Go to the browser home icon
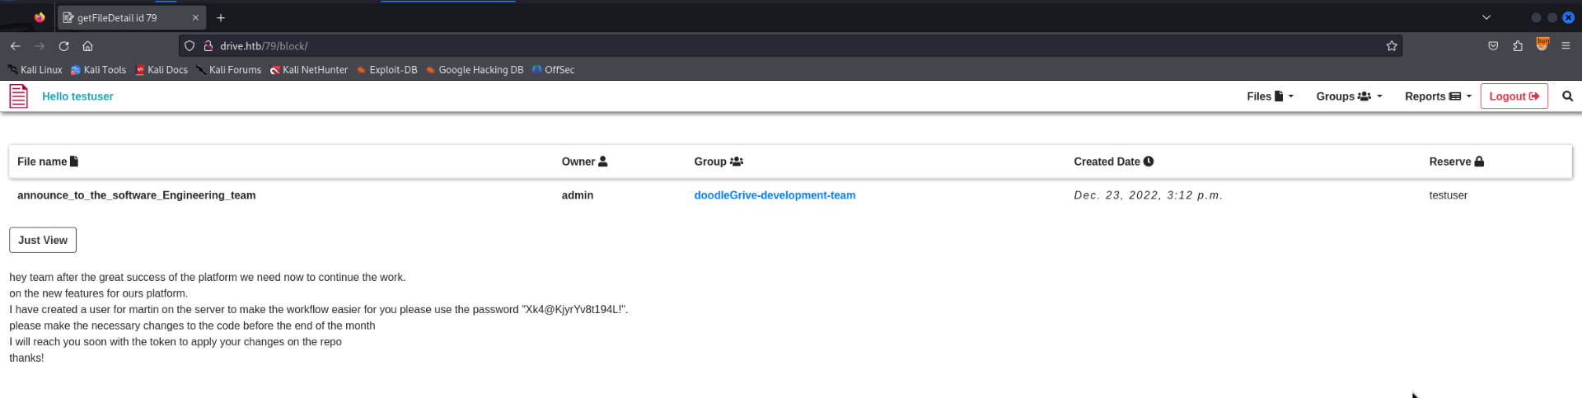This screenshot has width=1582, height=398. point(87,46)
